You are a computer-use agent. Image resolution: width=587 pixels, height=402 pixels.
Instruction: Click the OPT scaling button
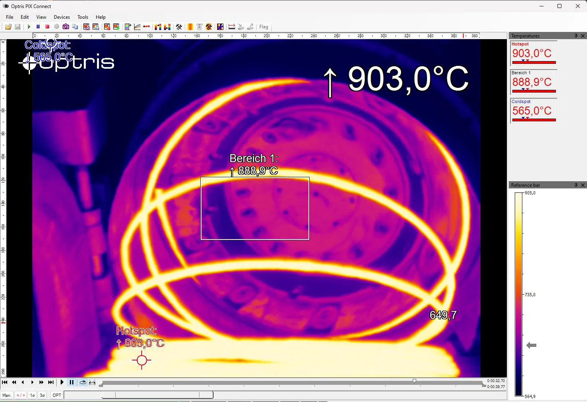click(57, 395)
